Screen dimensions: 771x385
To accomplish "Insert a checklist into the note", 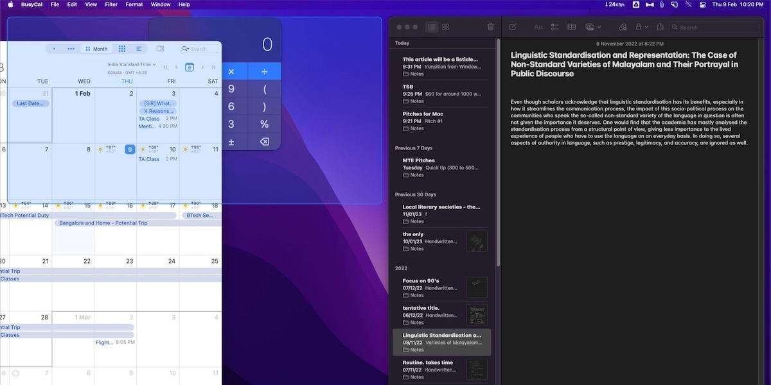I will click(x=554, y=27).
